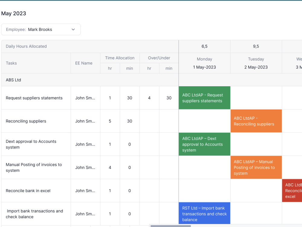
Task: Click the 6,5 daily hours value
Action: click(204, 46)
